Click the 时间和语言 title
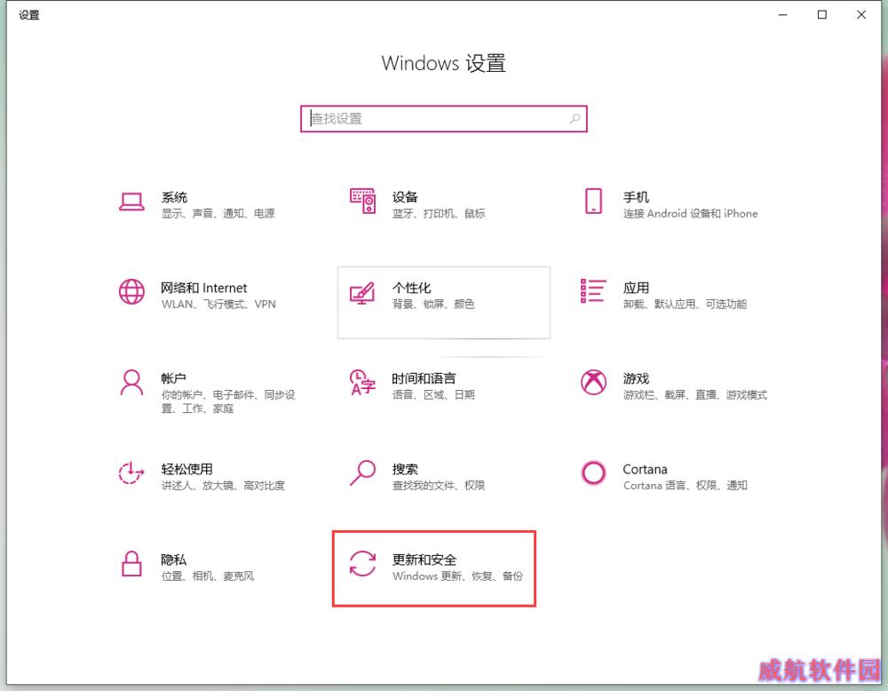The image size is (888, 691). pos(424,378)
